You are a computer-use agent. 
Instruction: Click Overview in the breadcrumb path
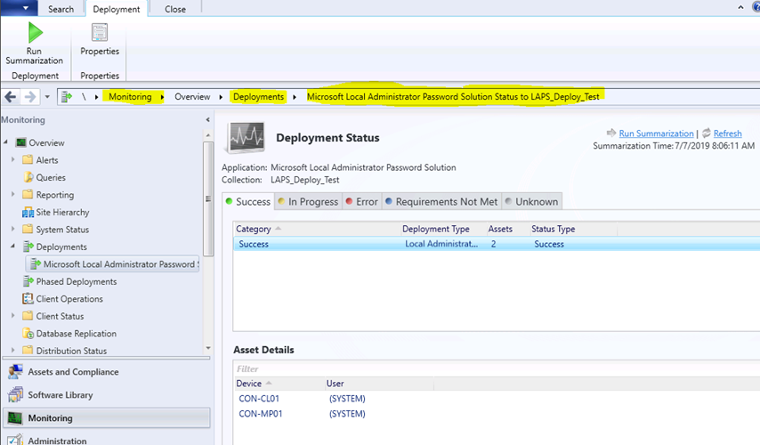[x=192, y=97]
